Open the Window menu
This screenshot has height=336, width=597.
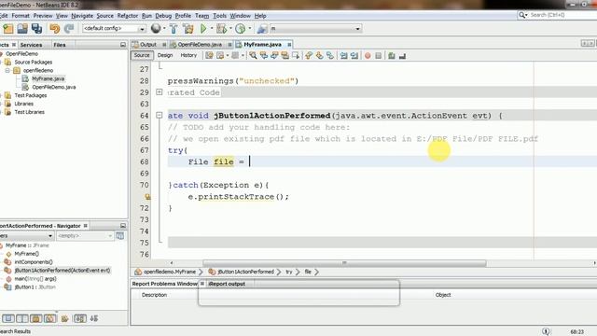click(x=241, y=16)
